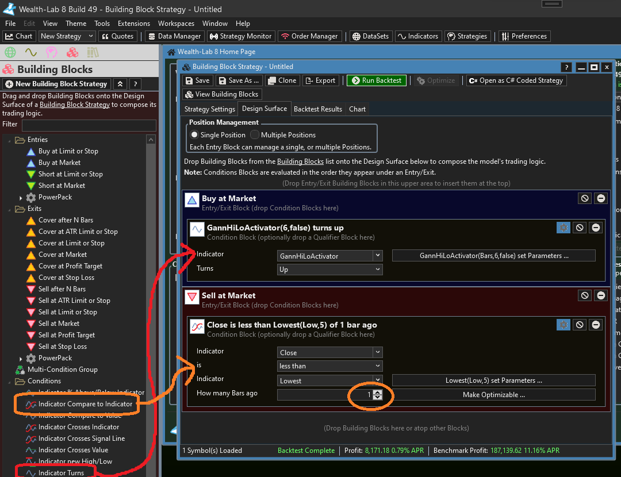Screen dimensions: 621x477
Task: Select Multiple Positions radio button
Action: click(x=255, y=135)
